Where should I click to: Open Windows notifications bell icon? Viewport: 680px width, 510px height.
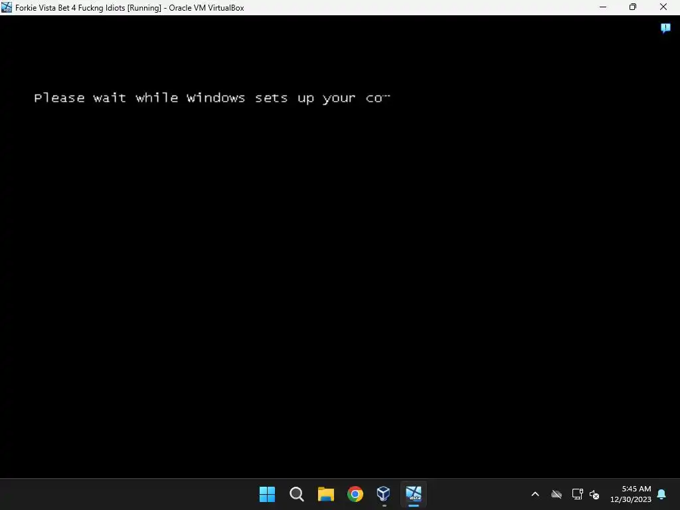pos(662,494)
